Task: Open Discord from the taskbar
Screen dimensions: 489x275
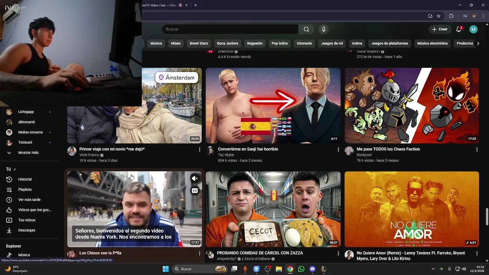Action: 313,269
